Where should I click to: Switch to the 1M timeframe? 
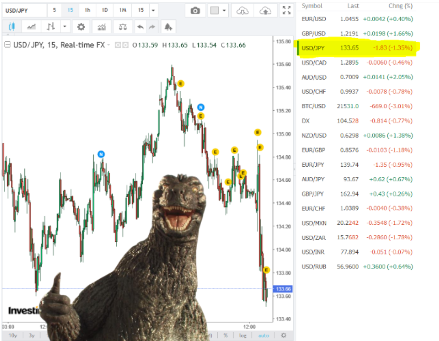(122, 11)
